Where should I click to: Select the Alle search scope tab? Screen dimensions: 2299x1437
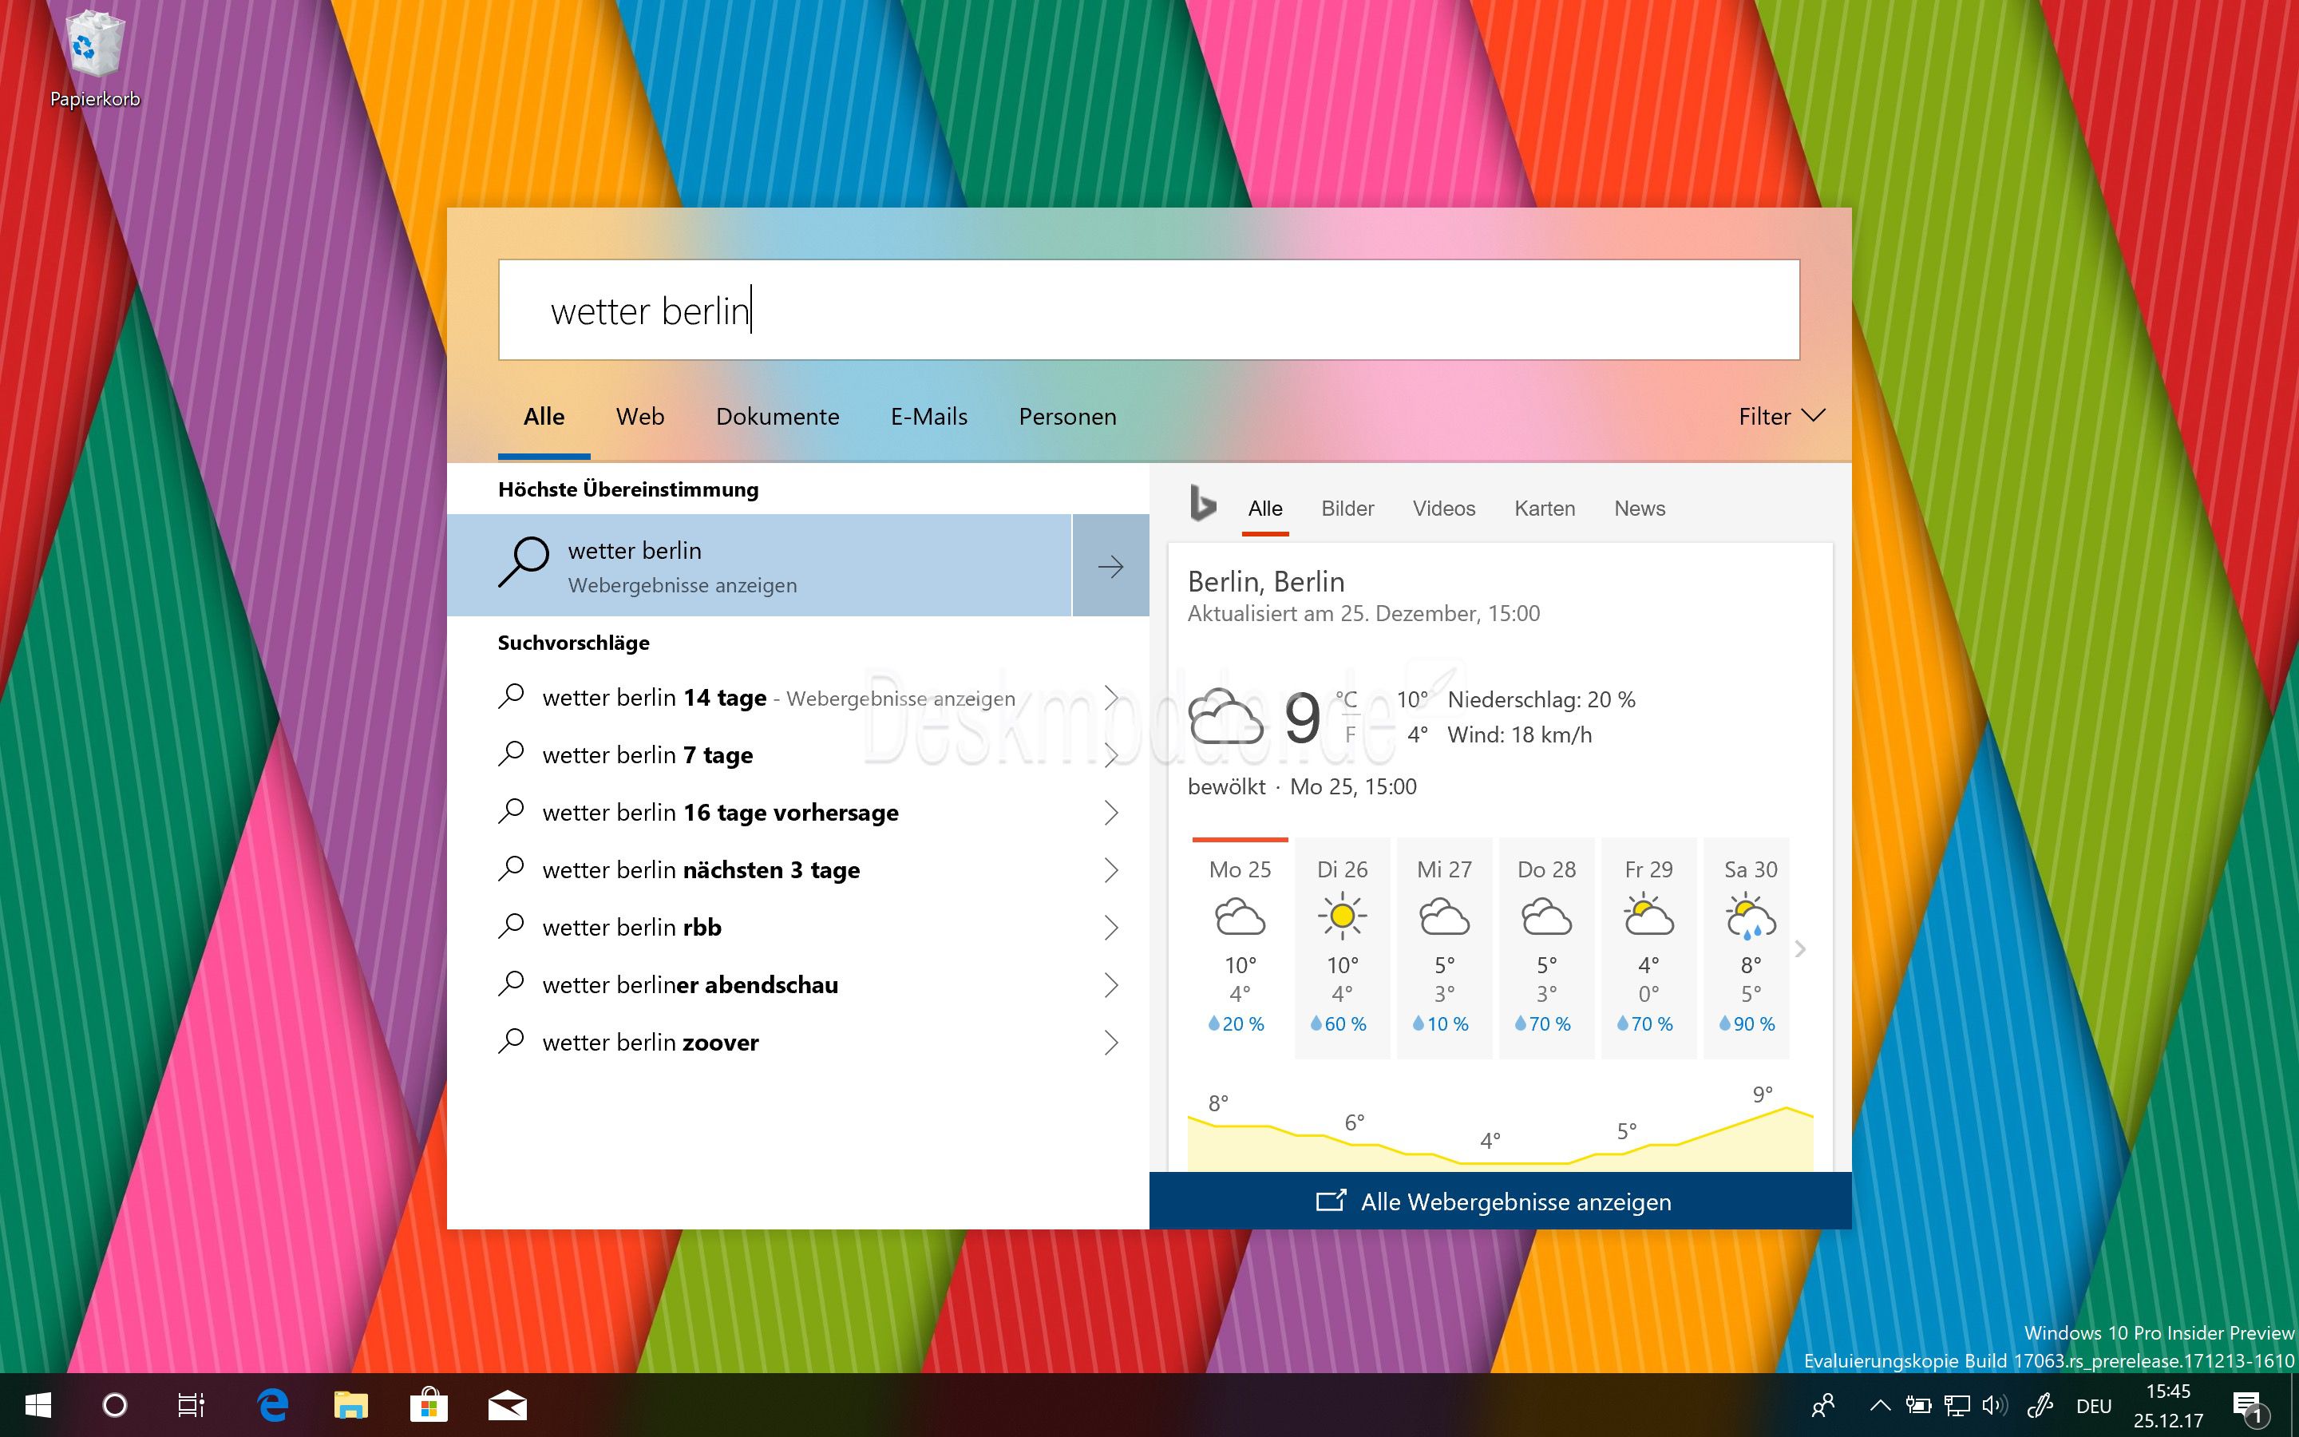coord(544,416)
